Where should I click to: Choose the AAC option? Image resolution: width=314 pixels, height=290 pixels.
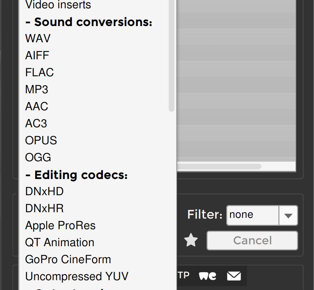tap(37, 106)
